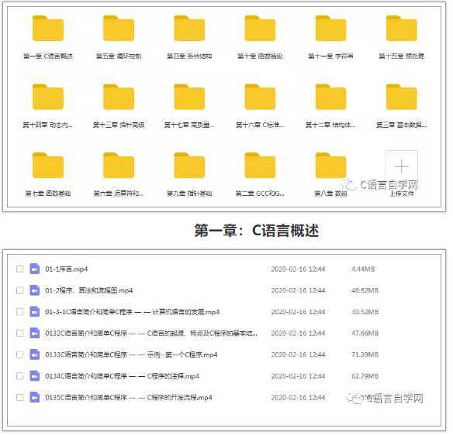Open the 第九章 指针基础 folder
The image size is (453, 435).
tap(189, 166)
